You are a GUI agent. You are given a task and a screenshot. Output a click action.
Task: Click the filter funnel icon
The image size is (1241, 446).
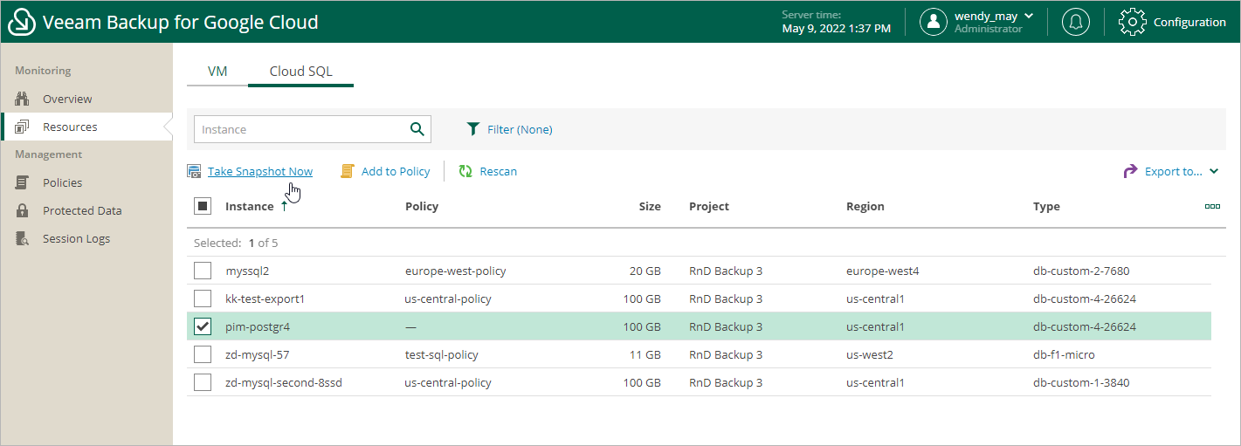(x=473, y=129)
